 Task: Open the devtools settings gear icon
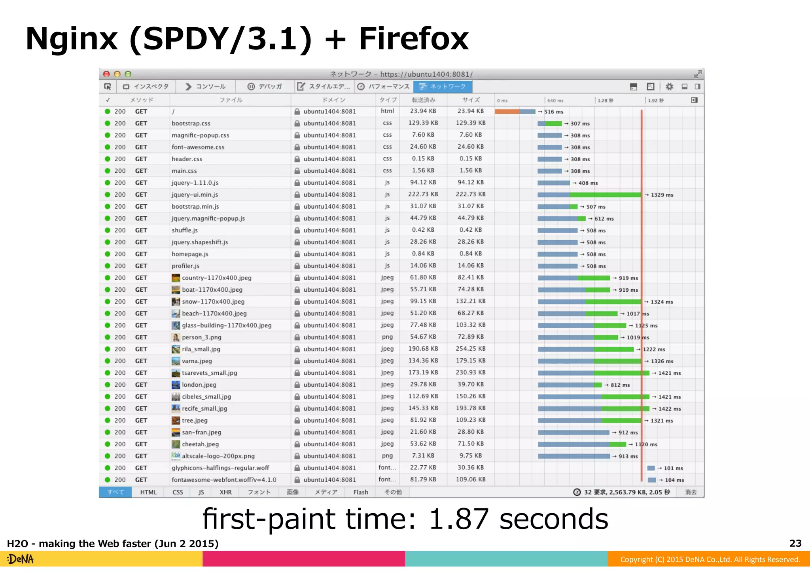(669, 87)
